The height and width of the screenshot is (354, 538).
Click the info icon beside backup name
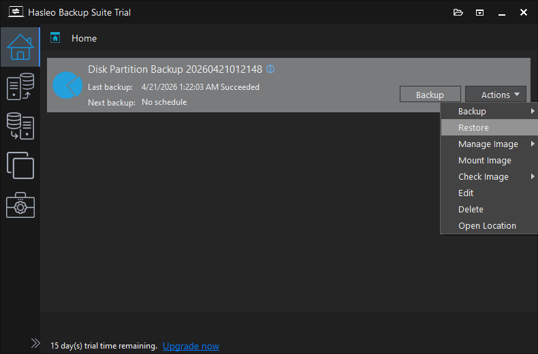(x=270, y=69)
